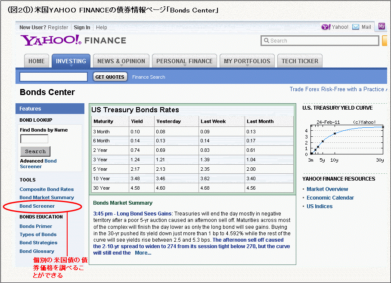
Task: Click the GET QUOTES button
Action: 110,77
